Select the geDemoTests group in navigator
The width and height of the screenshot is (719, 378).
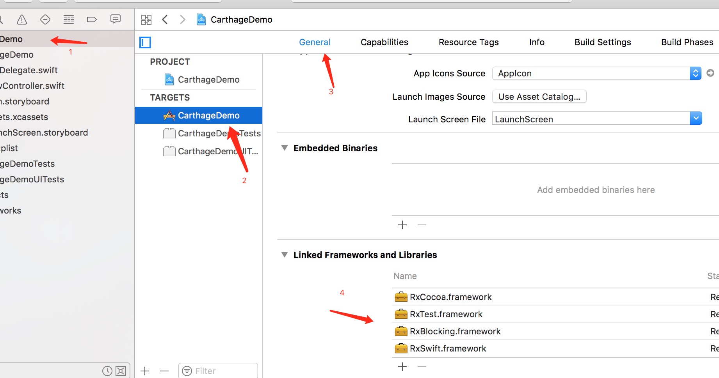tap(67, 164)
